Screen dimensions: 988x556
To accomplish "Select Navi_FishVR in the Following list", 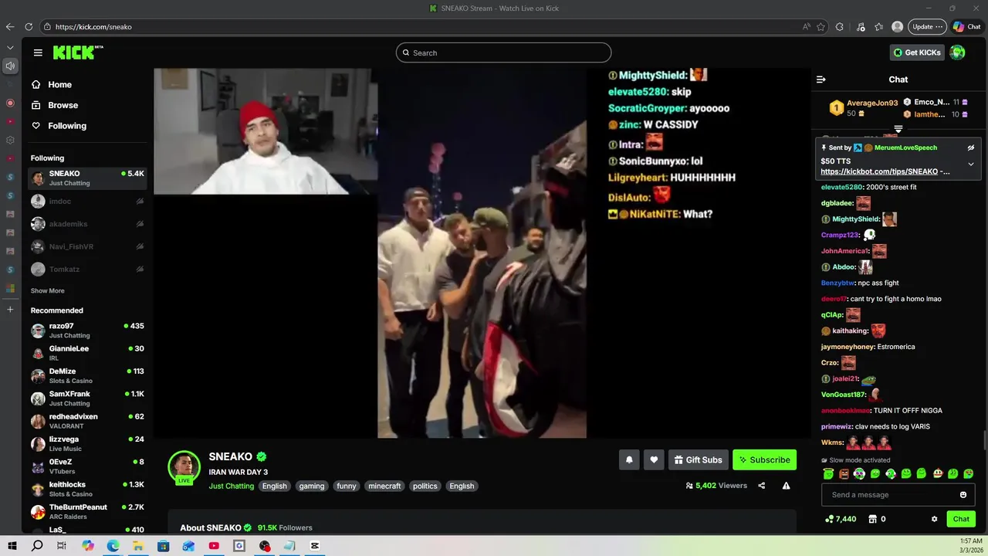I will point(87,246).
